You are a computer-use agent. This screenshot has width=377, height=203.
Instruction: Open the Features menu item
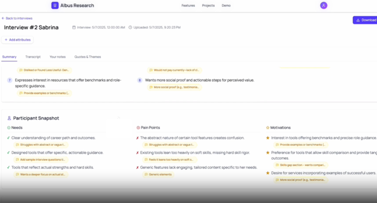[x=188, y=5]
